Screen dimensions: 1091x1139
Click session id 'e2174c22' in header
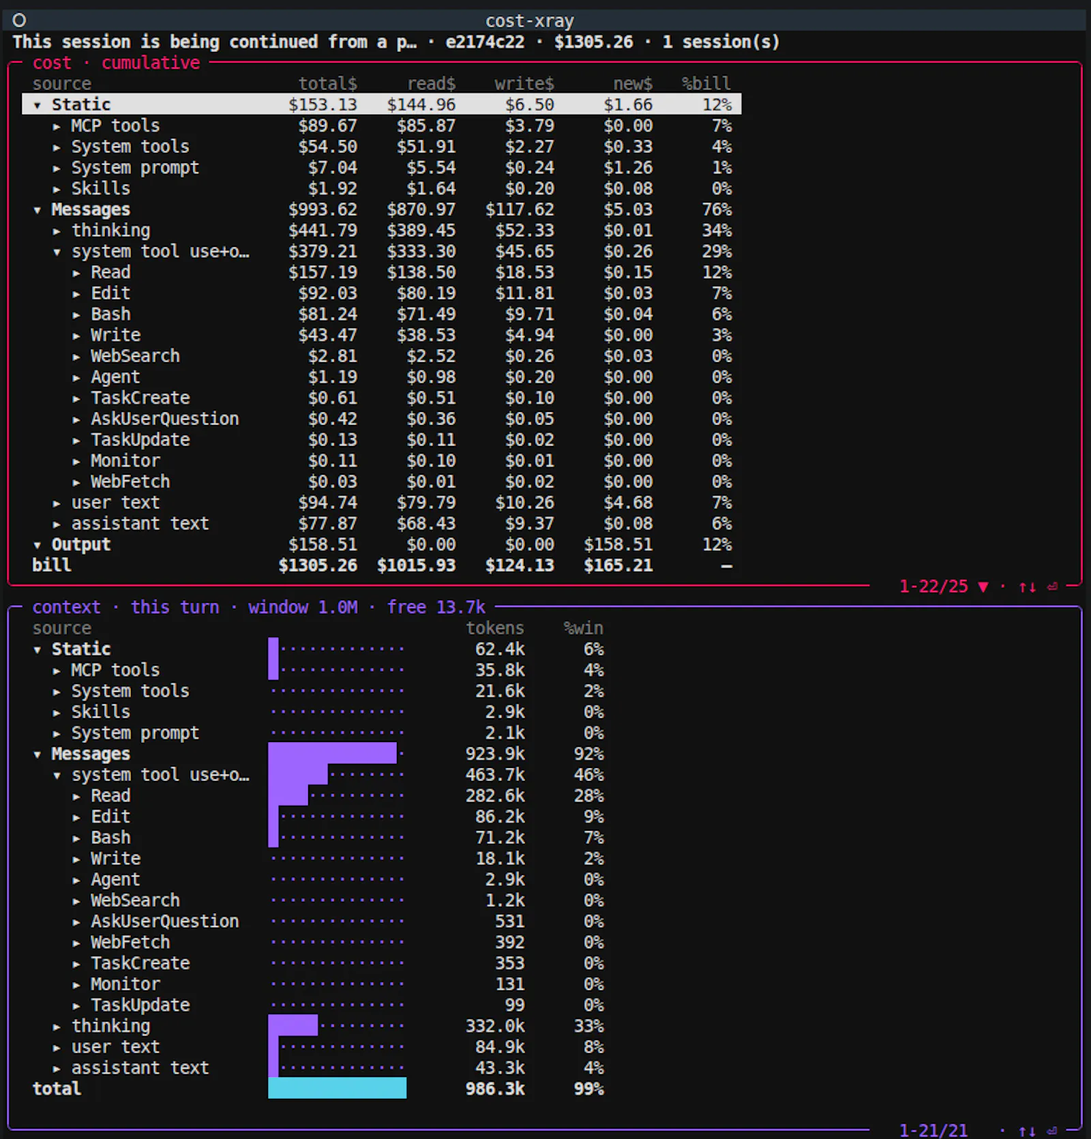(485, 42)
